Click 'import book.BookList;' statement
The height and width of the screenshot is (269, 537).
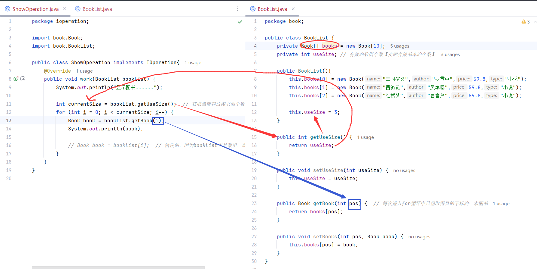[63, 46]
